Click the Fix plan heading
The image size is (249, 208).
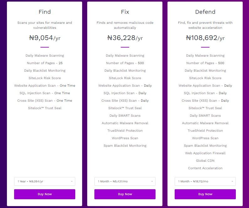click(x=125, y=12)
